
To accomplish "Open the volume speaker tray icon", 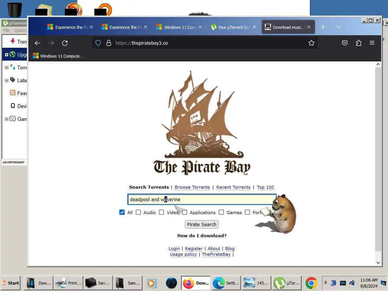I will point(352,283).
